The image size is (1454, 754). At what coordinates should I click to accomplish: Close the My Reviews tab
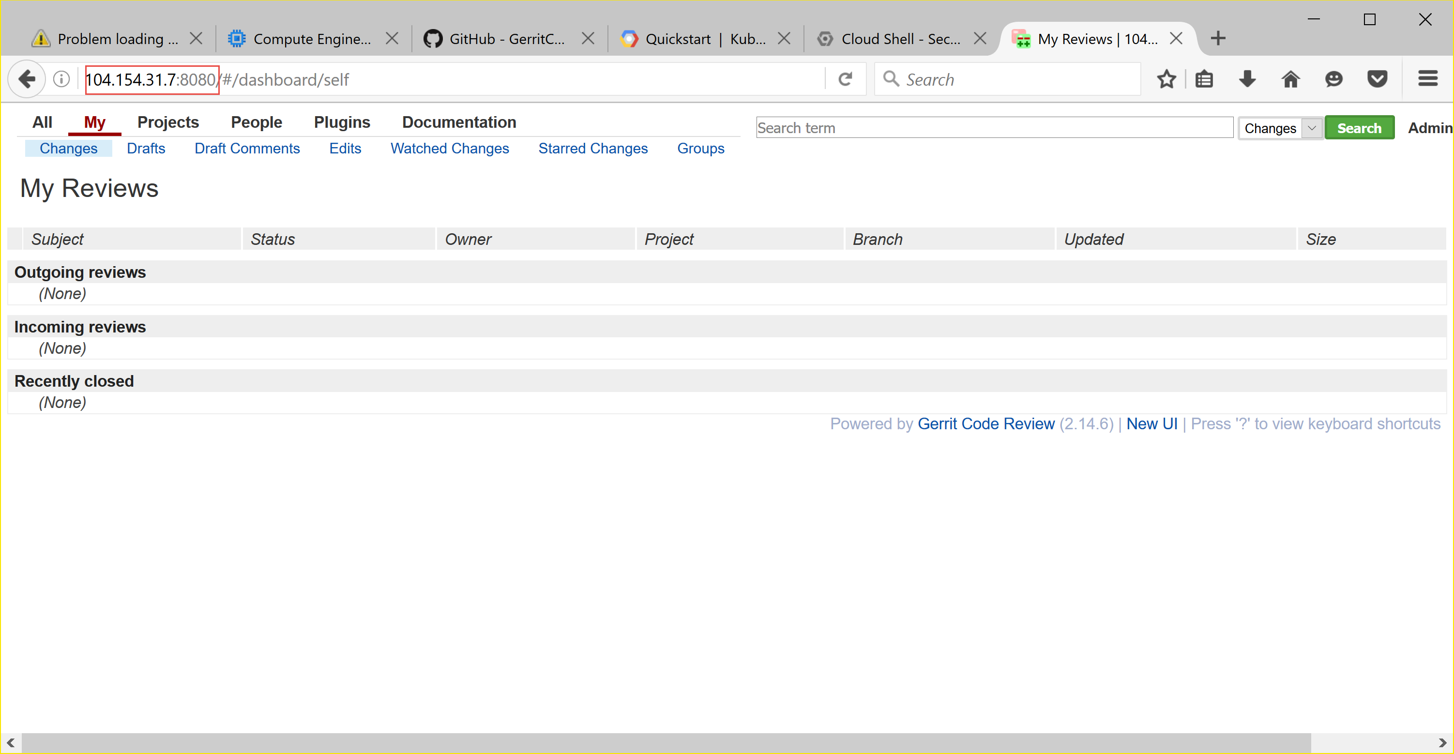point(1176,38)
